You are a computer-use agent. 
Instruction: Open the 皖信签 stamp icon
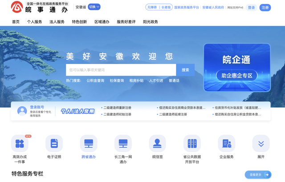click(157, 143)
